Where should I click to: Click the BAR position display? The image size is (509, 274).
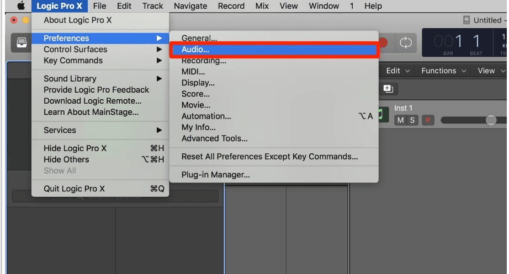pyautogui.click(x=448, y=44)
